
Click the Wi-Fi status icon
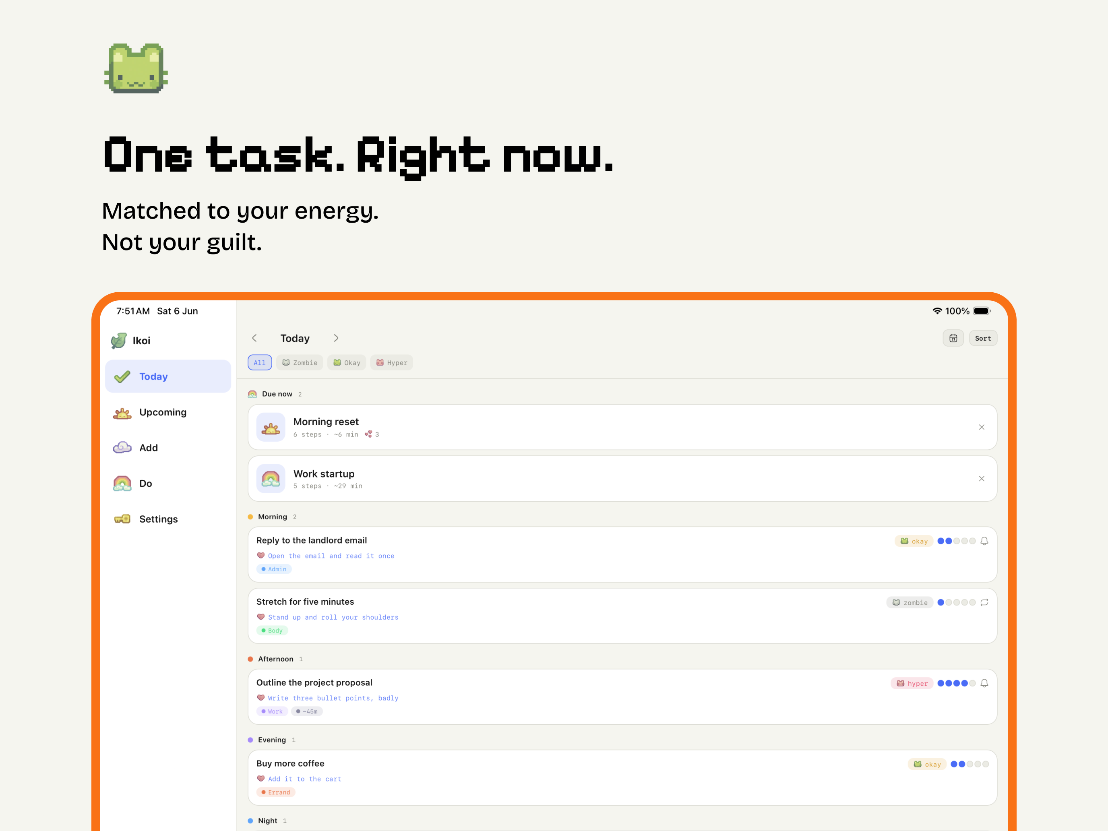[937, 311]
